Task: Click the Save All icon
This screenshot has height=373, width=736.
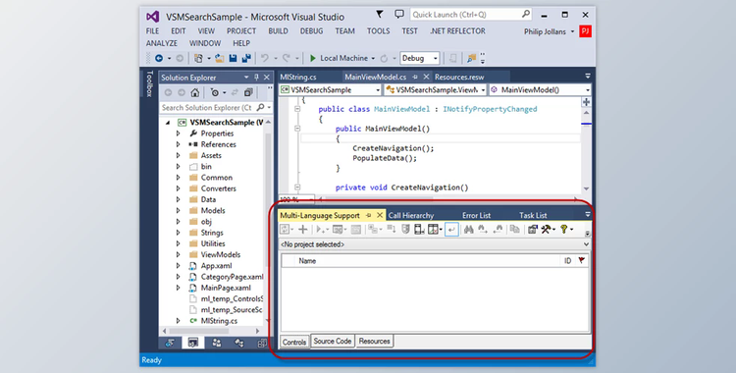Action: (x=246, y=58)
